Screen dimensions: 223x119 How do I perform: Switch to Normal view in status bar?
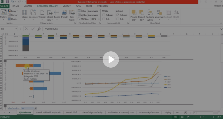(175, 117)
